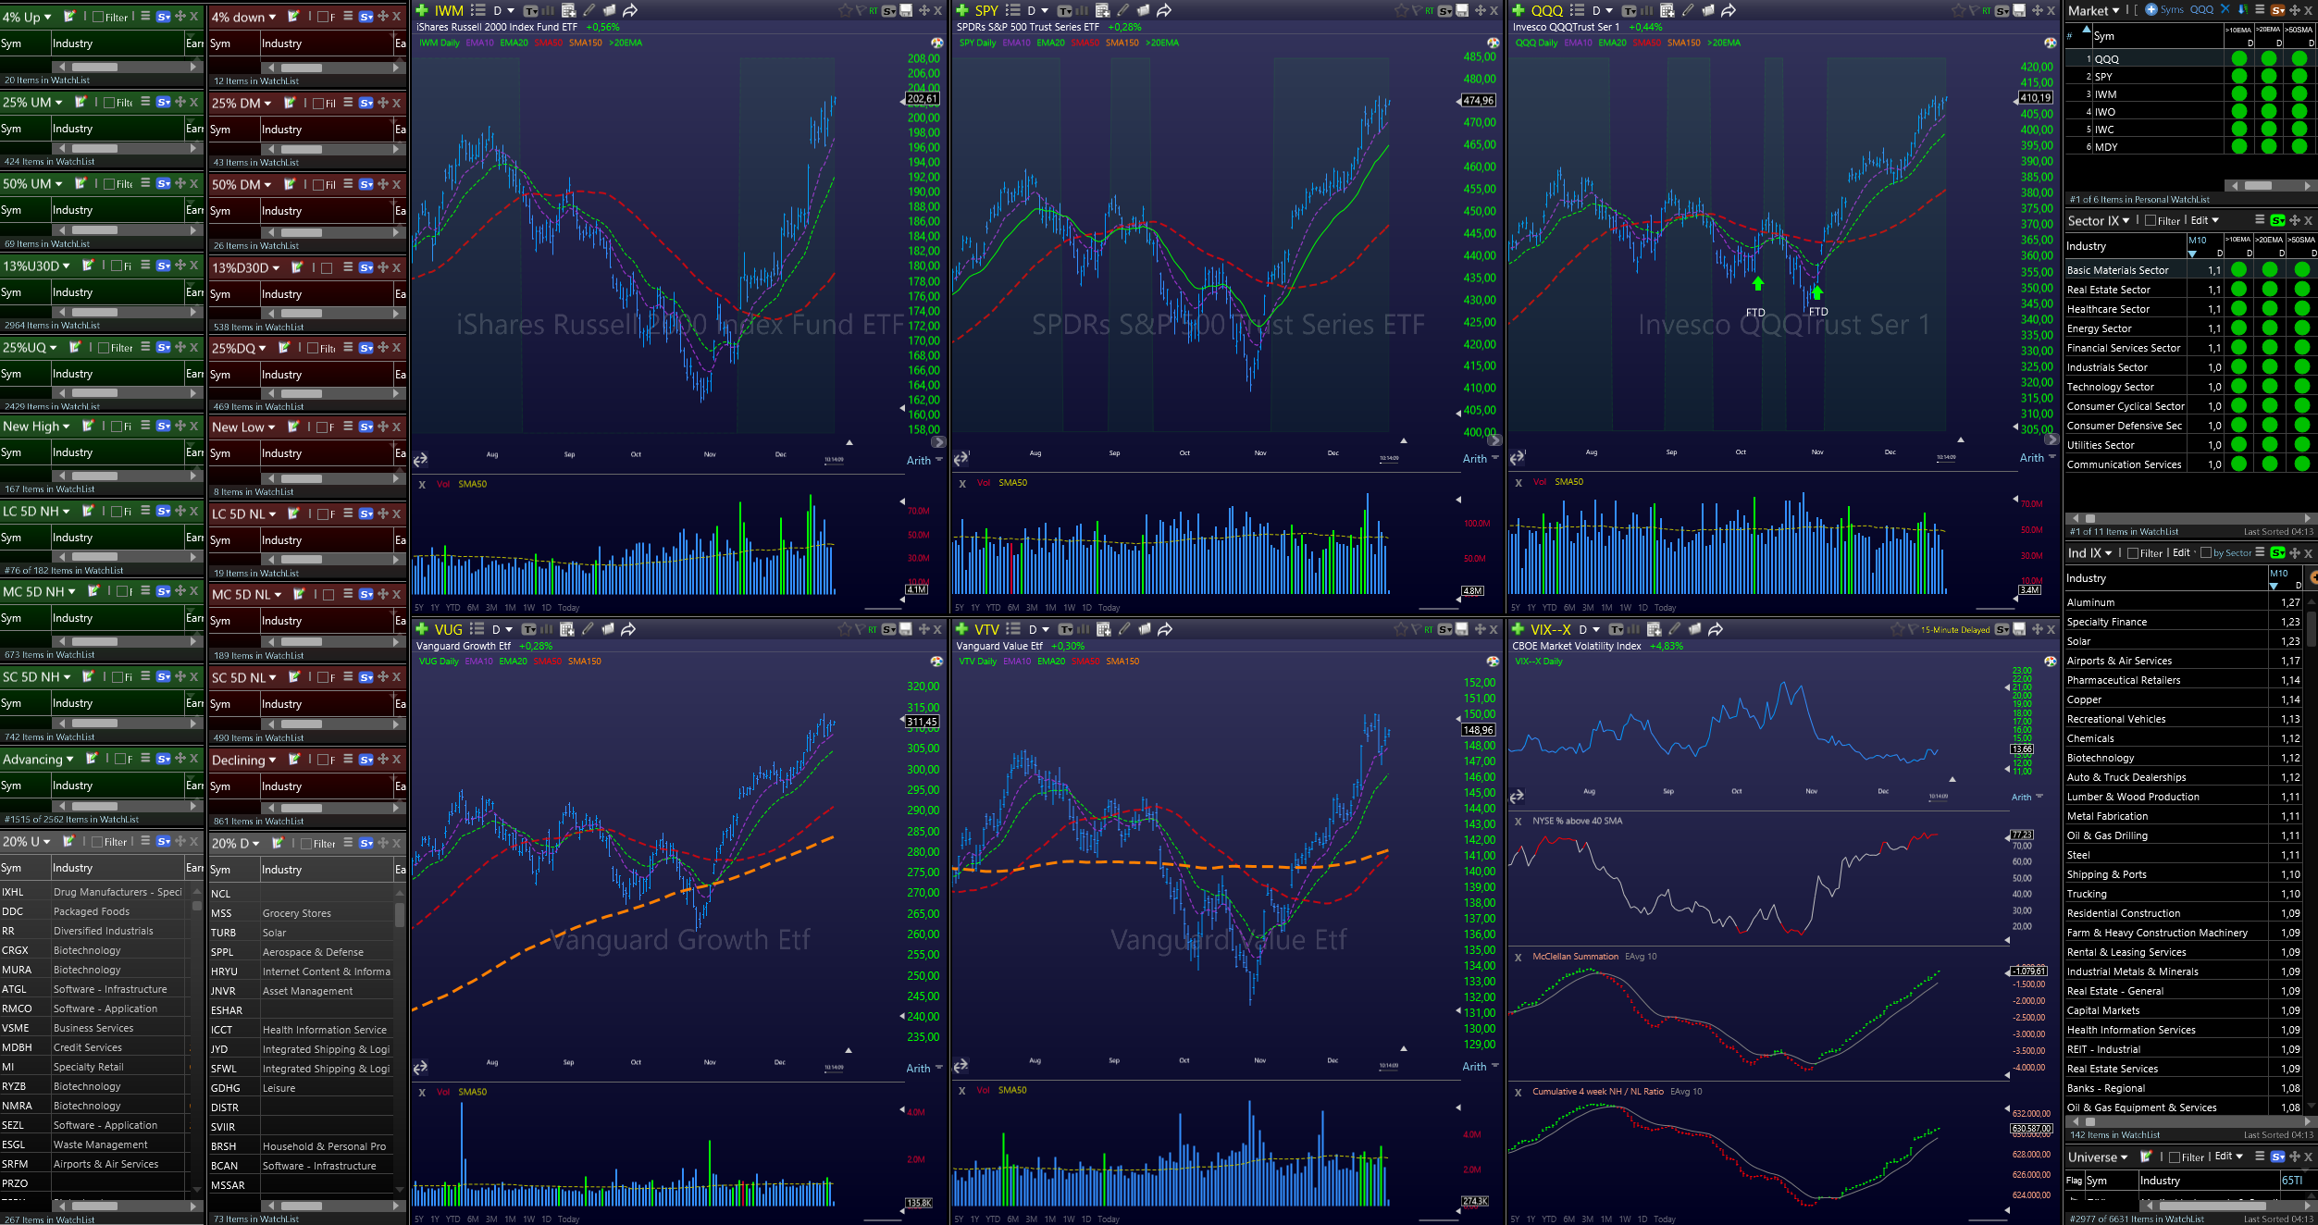
Task: Select the YTD range on VTV chart
Action: [x=993, y=1219]
